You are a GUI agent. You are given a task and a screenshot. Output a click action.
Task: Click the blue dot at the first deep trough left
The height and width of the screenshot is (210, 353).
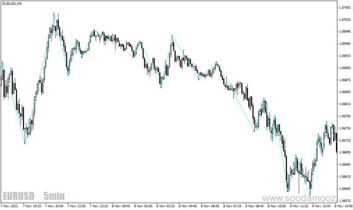click(x=25, y=143)
